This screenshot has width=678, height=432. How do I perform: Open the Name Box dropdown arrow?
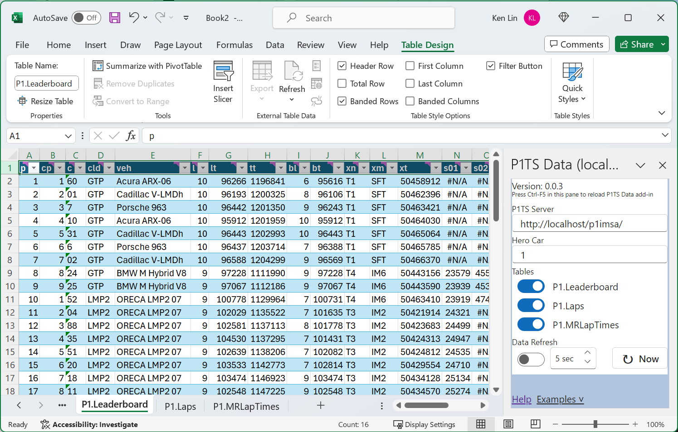pyautogui.click(x=68, y=136)
